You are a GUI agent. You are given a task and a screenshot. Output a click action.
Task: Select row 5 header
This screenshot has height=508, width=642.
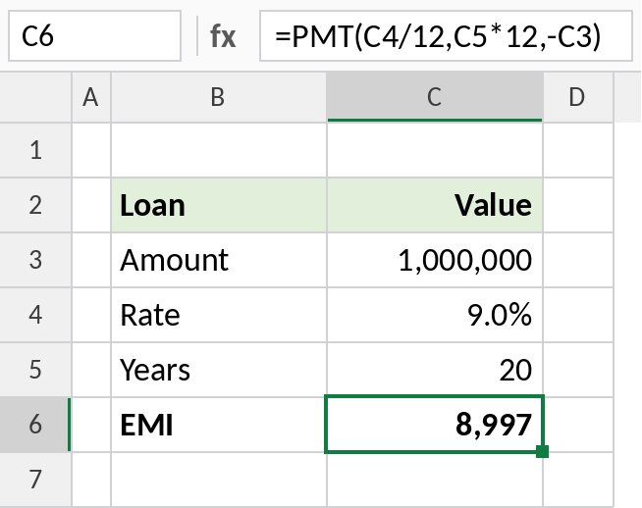[x=35, y=370]
